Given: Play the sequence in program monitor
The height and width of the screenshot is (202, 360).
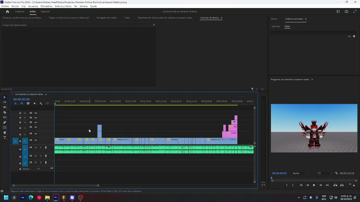Looking at the screenshot, I should pyautogui.click(x=314, y=185).
